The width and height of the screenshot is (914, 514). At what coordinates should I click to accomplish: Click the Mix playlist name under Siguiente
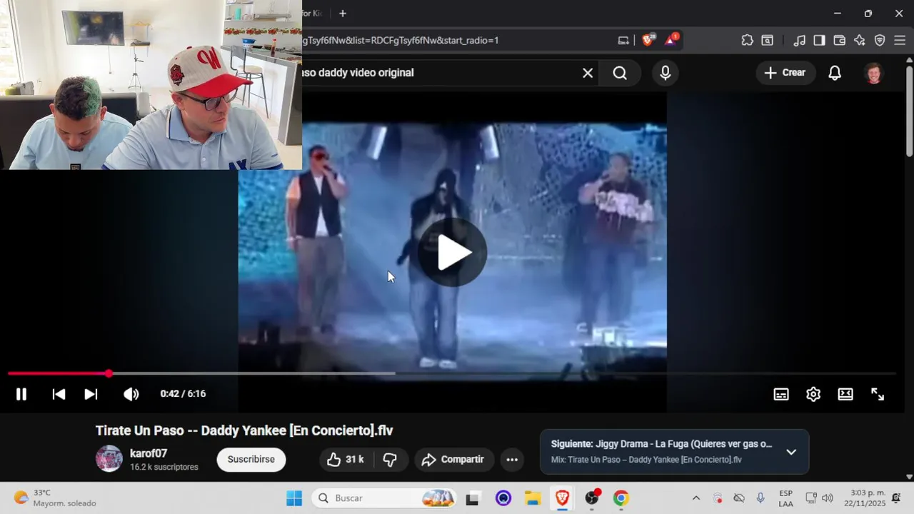pyautogui.click(x=646, y=460)
